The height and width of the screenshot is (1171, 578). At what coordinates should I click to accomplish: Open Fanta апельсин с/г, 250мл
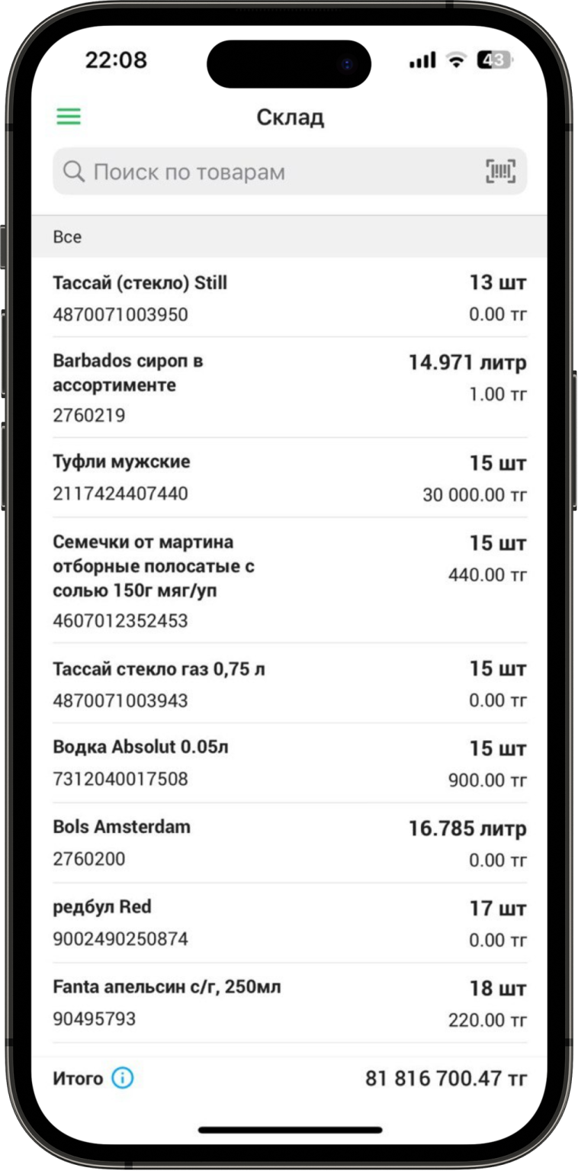click(289, 1002)
